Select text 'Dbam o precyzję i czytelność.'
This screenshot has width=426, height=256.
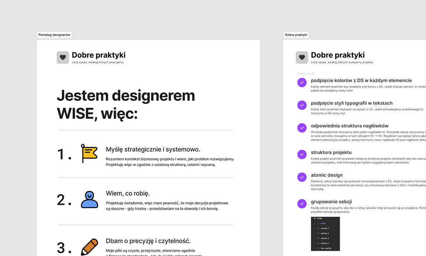[148, 241]
